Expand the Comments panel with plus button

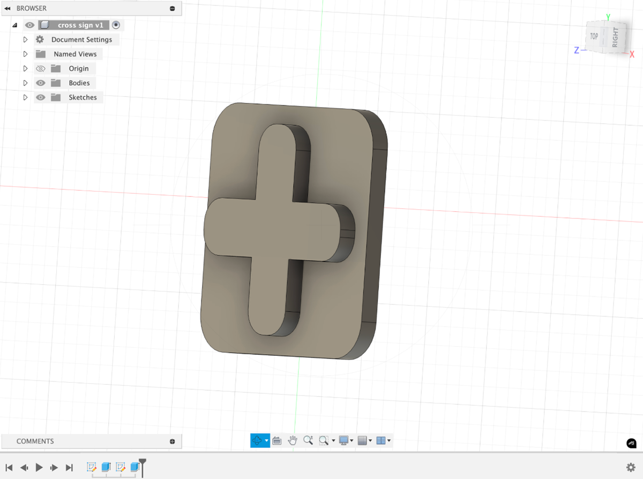[x=172, y=442]
